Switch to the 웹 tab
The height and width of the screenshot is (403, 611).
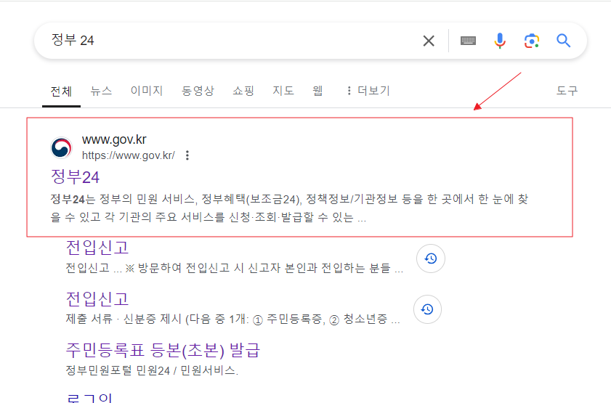tap(317, 91)
